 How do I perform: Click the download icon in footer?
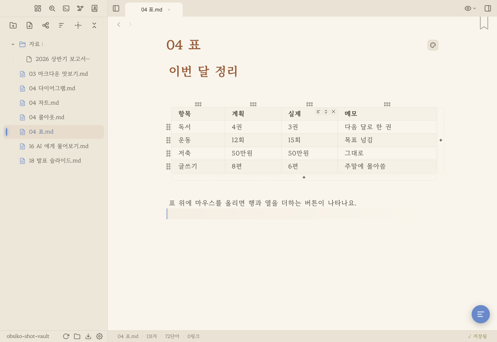click(88, 336)
